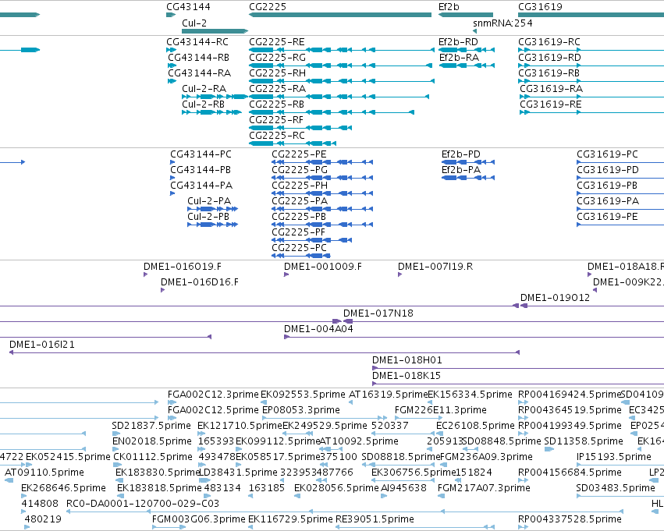Click EST EK121710.5prime
The image size is (664, 531).
(240, 426)
